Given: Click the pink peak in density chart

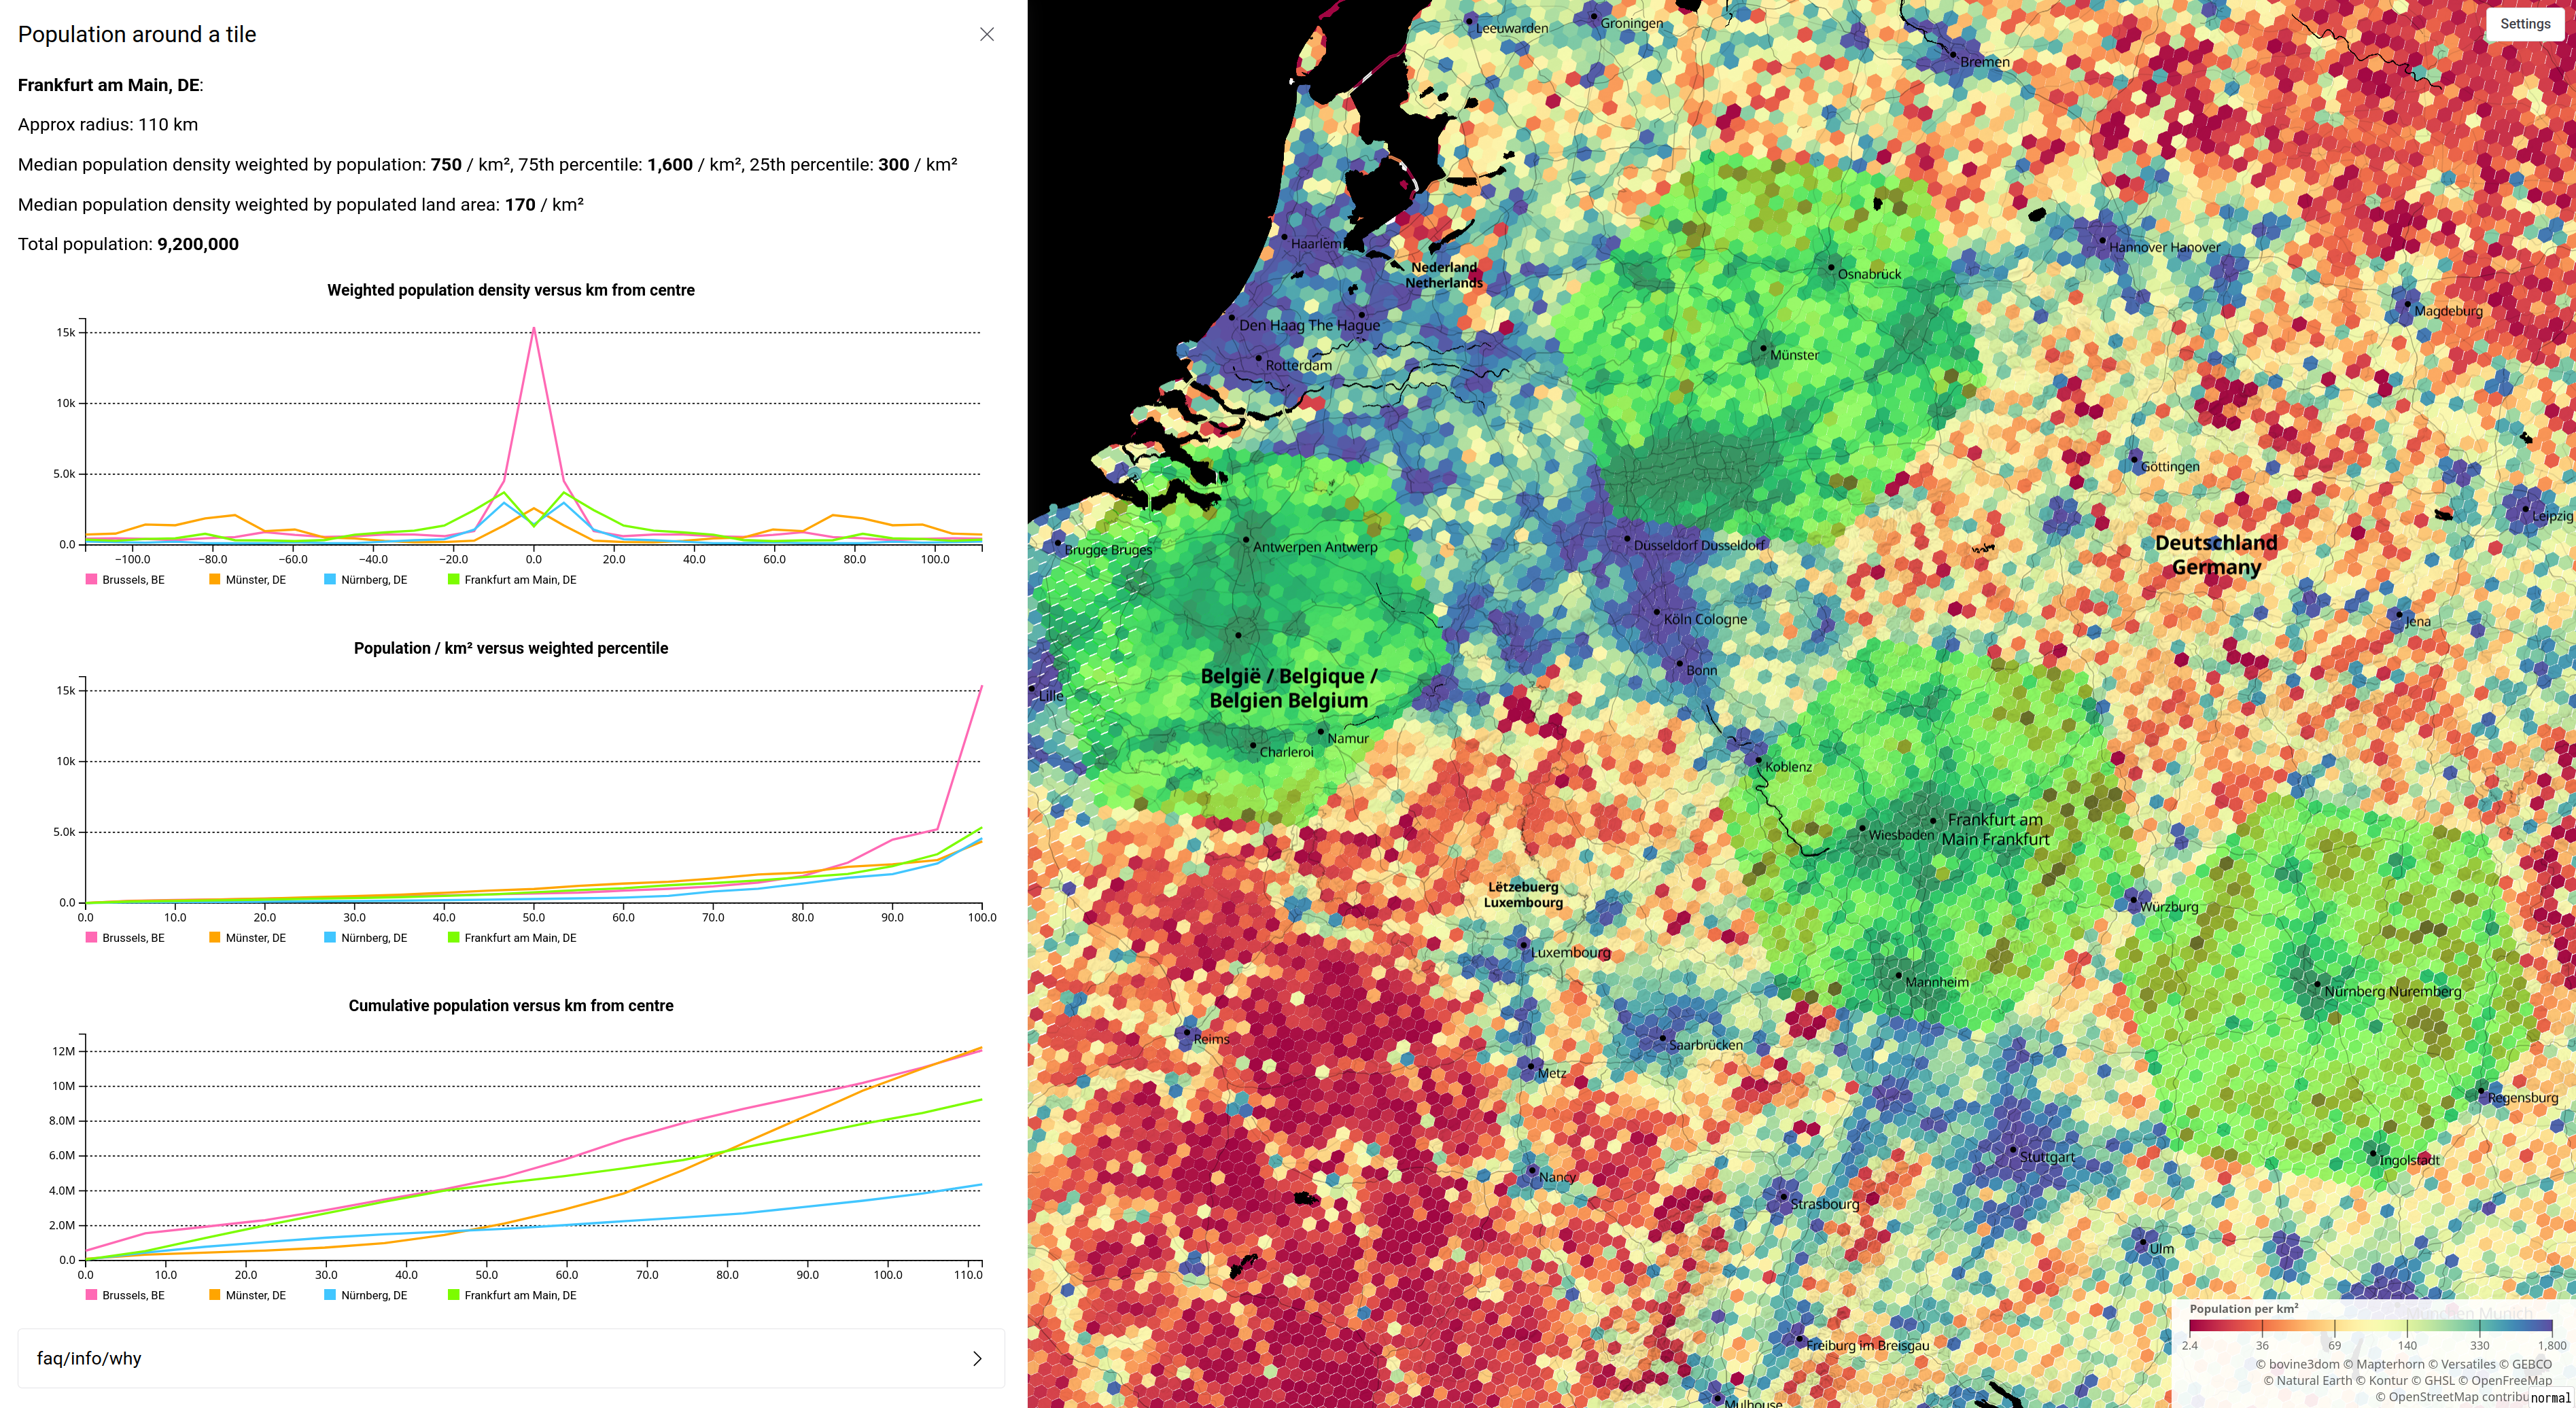Looking at the screenshot, I should click(534, 329).
